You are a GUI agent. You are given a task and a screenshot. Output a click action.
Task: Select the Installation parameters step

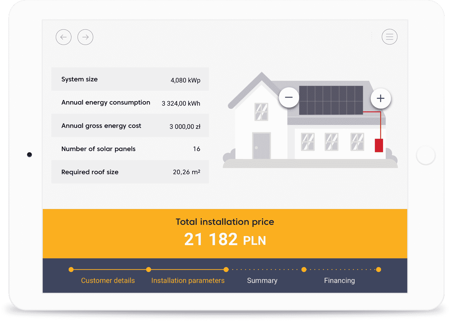coord(188,280)
